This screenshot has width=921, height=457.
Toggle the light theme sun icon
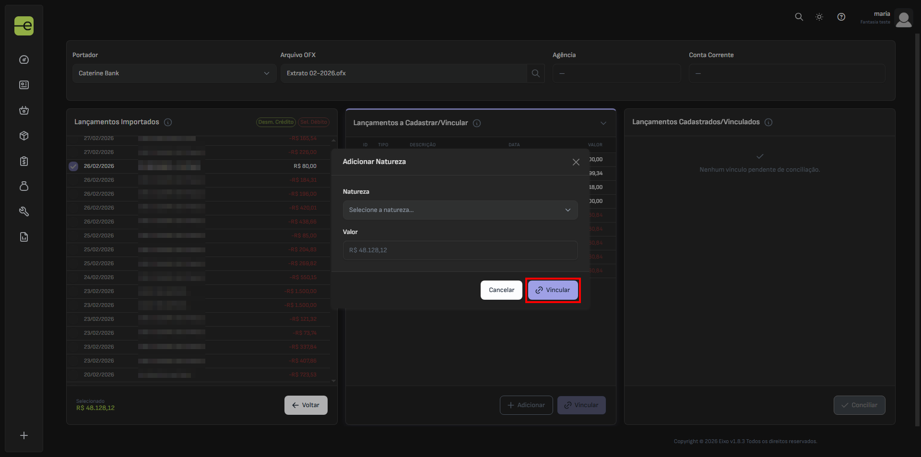[x=819, y=17]
